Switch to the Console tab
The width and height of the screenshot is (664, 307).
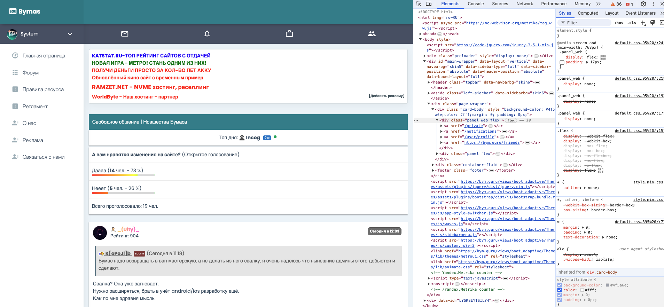(476, 4)
